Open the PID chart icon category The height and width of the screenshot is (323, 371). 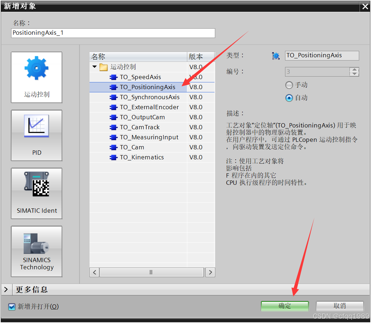click(x=37, y=135)
